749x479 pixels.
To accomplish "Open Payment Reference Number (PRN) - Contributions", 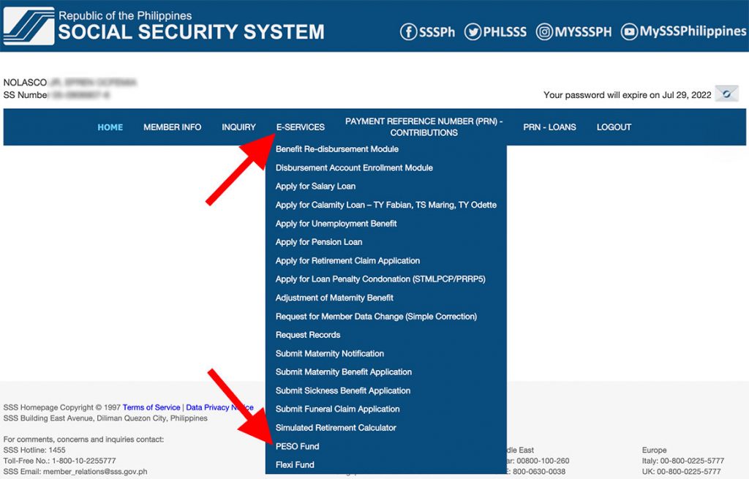I will click(x=424, y=127).
